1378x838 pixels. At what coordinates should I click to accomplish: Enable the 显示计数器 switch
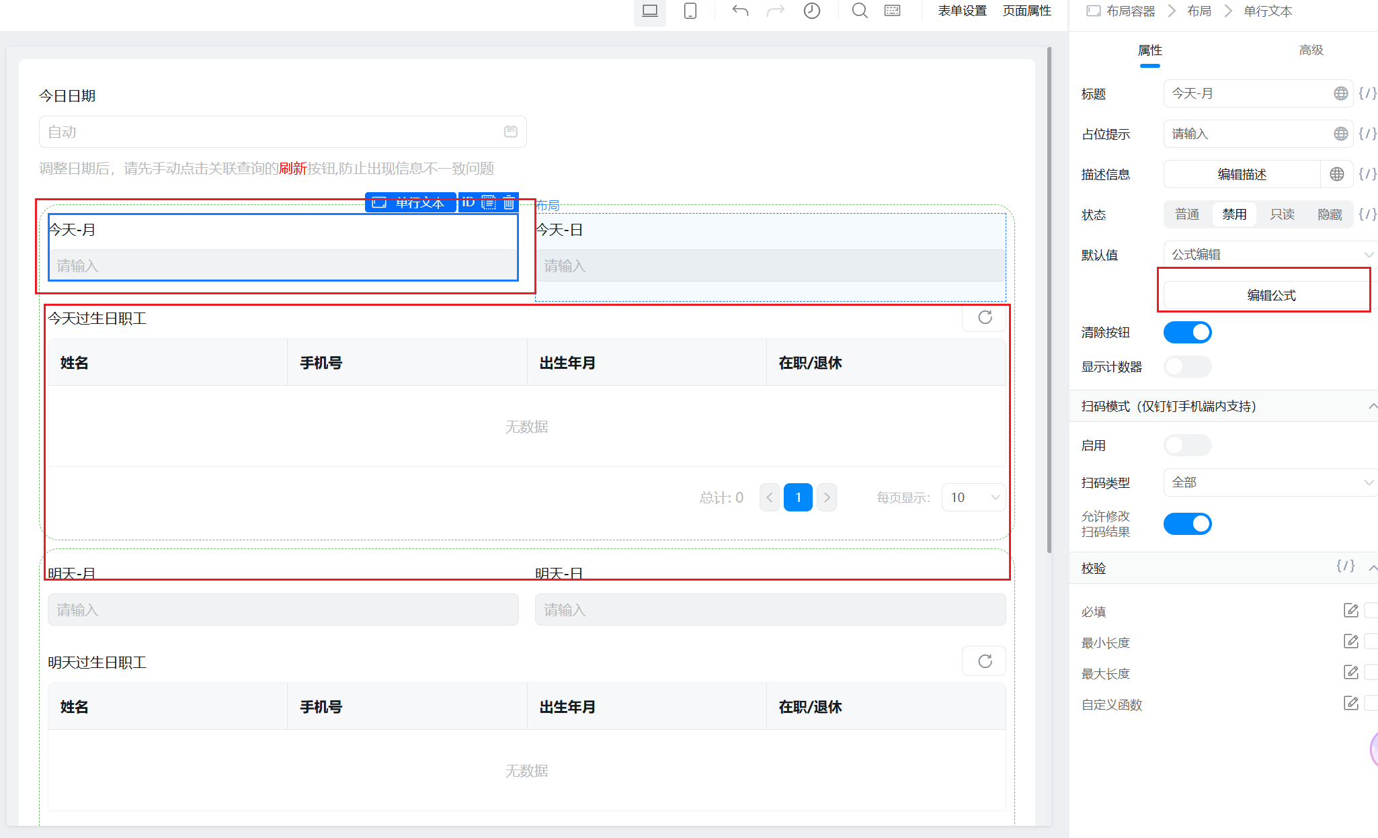1187,367
